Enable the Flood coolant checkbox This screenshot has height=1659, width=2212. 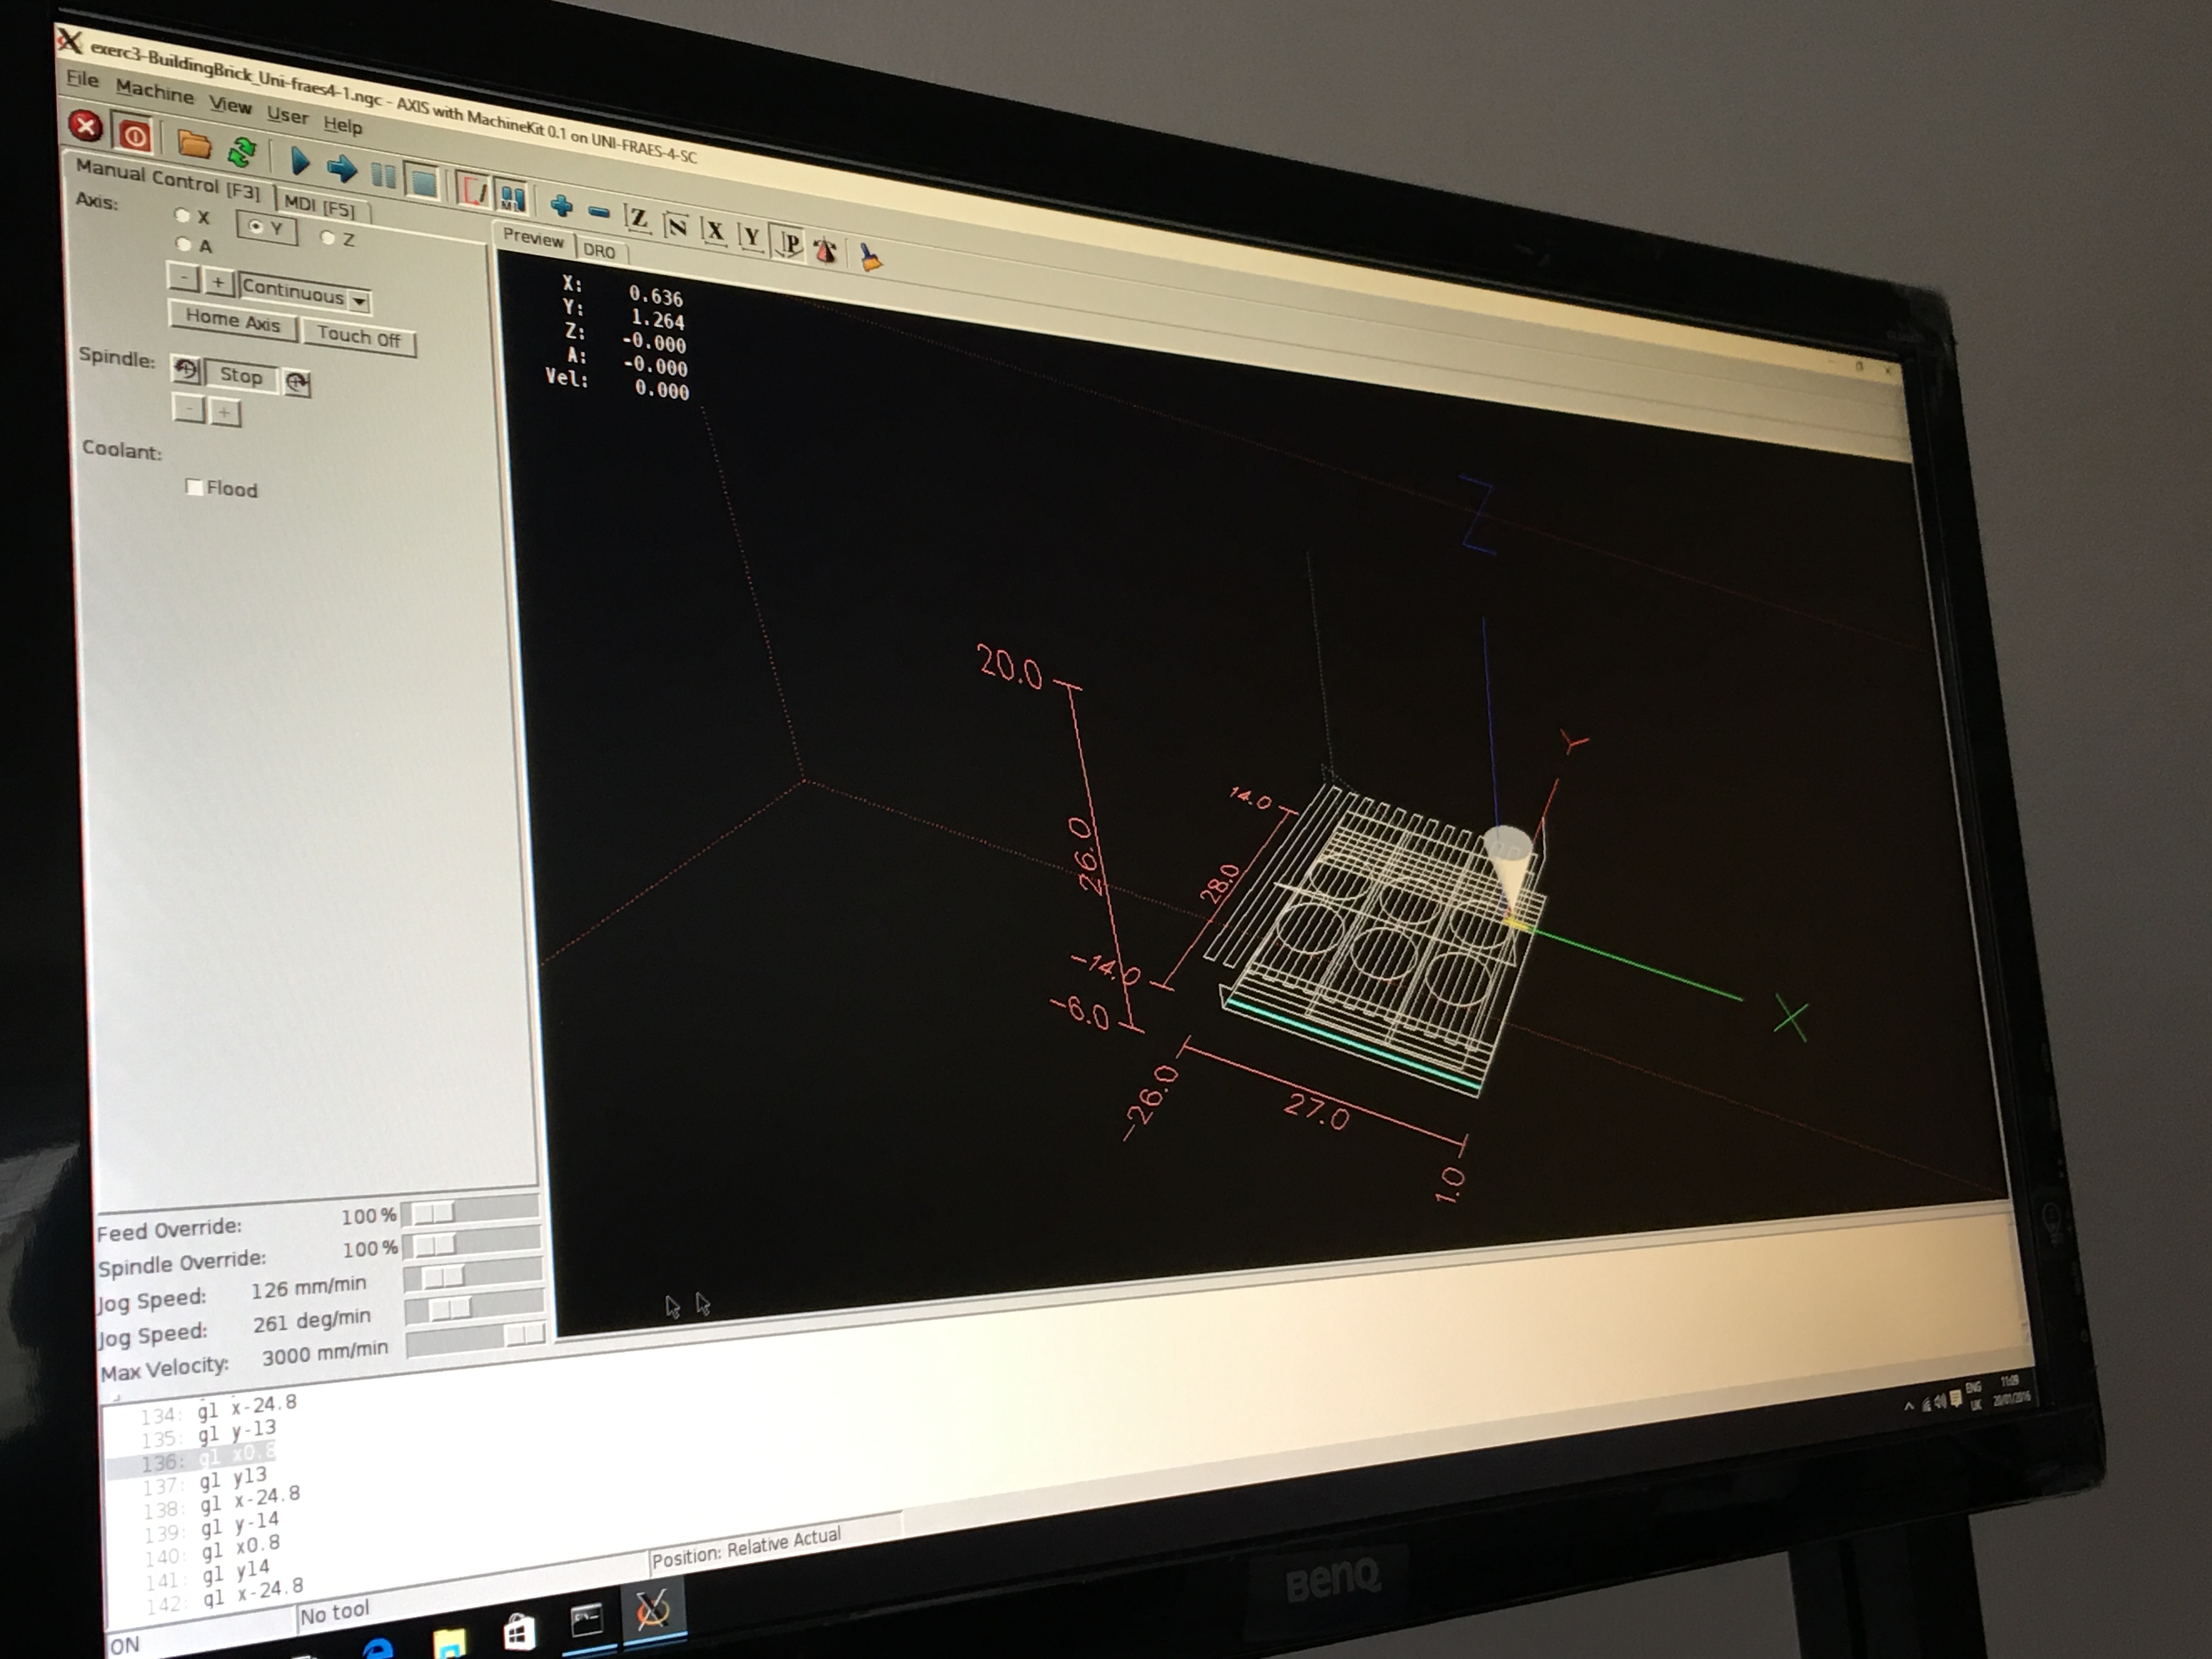tap(194, 487)
